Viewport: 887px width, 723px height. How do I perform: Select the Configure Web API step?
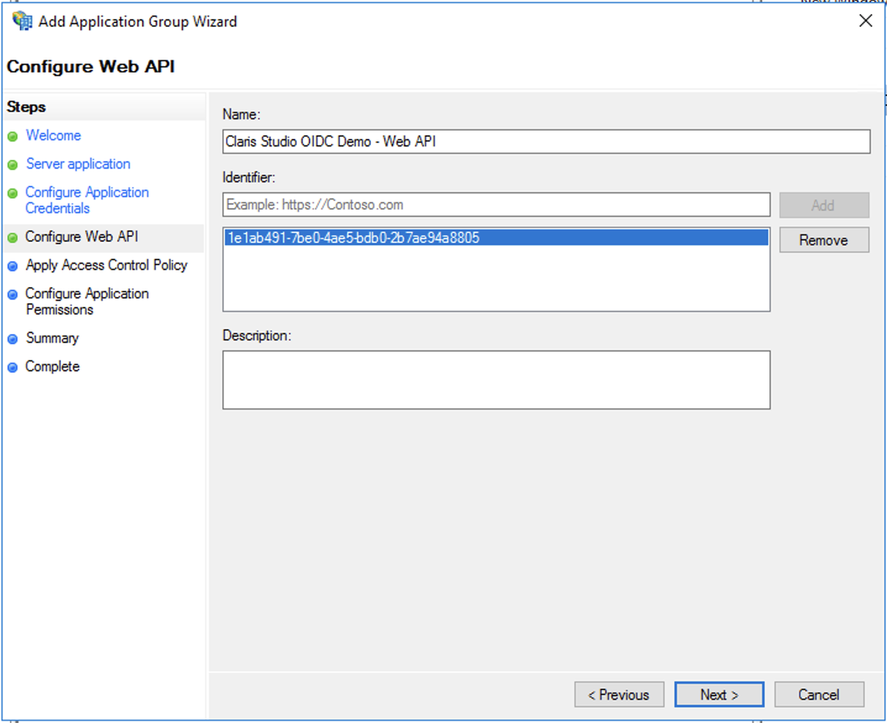click(x=83, y=237)
